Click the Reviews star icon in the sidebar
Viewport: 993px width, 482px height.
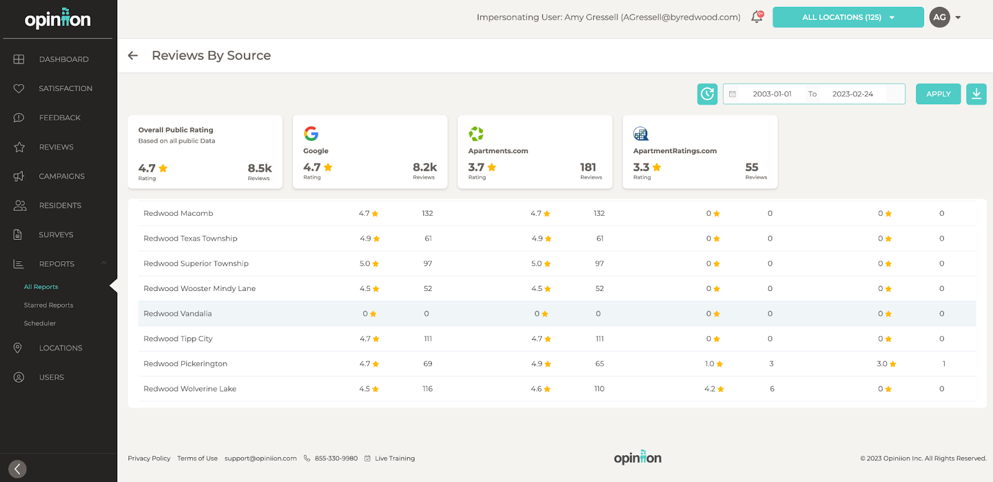[x=19, y=147]
